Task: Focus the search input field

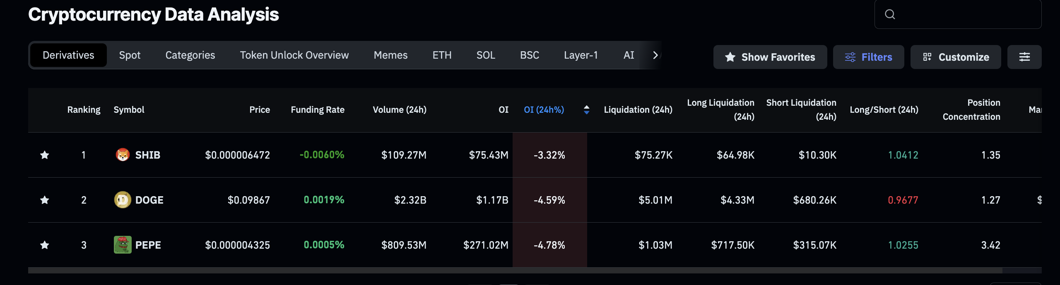Action: click(965, 14)
